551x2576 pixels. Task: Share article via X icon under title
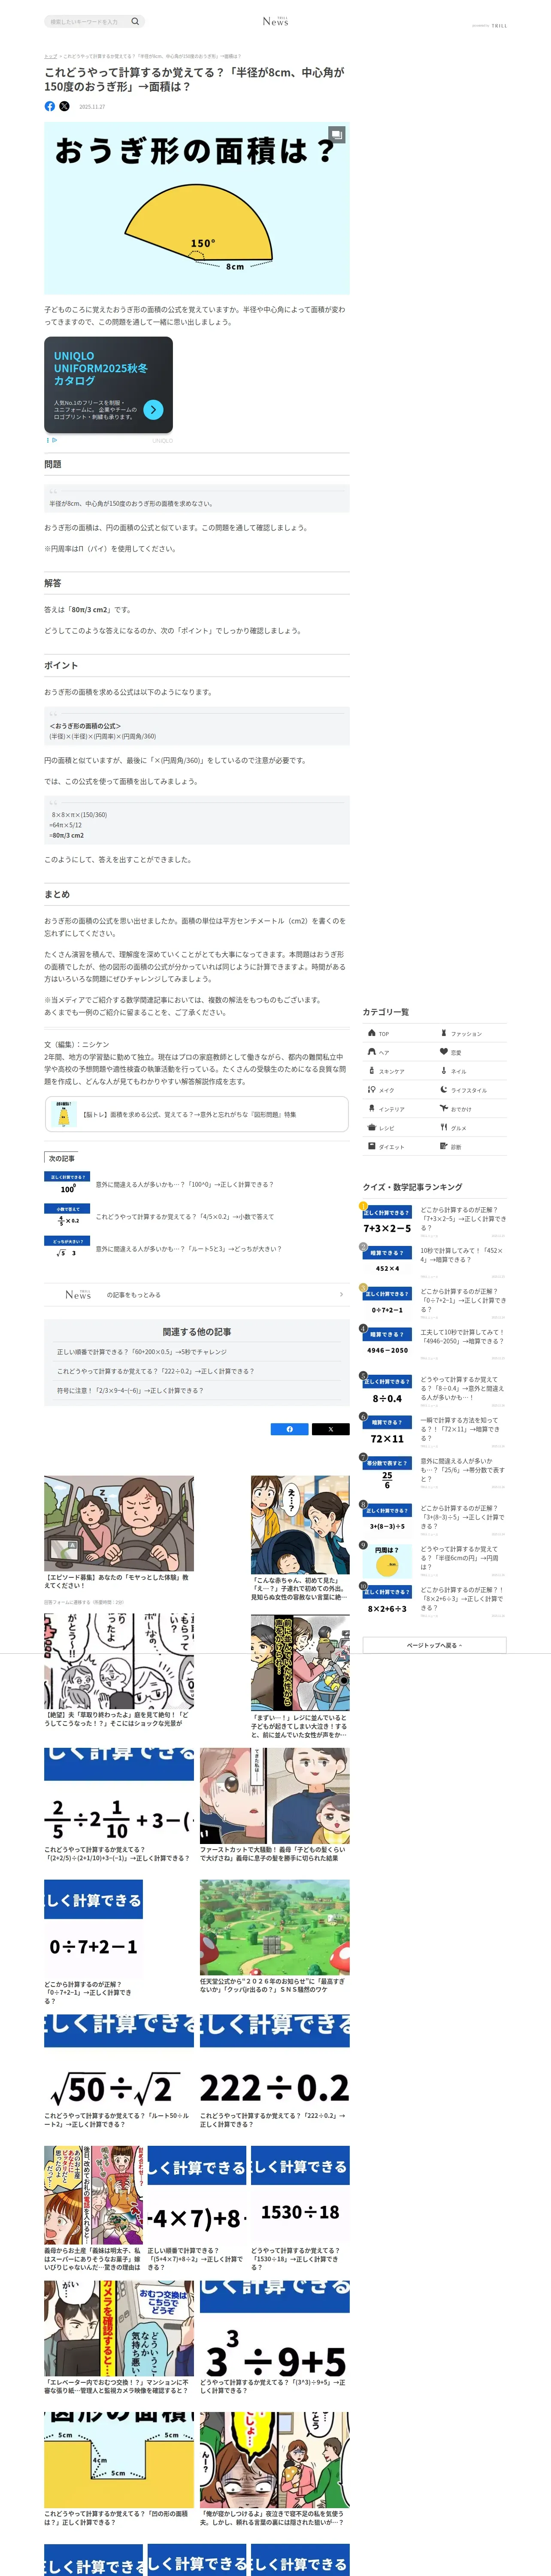coord(64,106)
